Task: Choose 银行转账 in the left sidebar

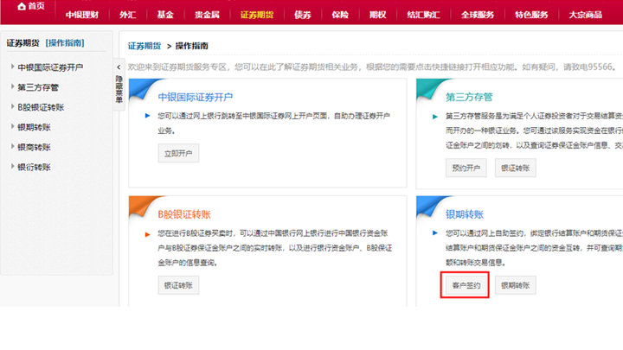Action: click(34, 167)
